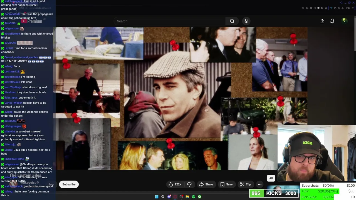Click the YouTube Premium logo
The width and height of the screenshot is (356, 200).
tap(32, 21)
